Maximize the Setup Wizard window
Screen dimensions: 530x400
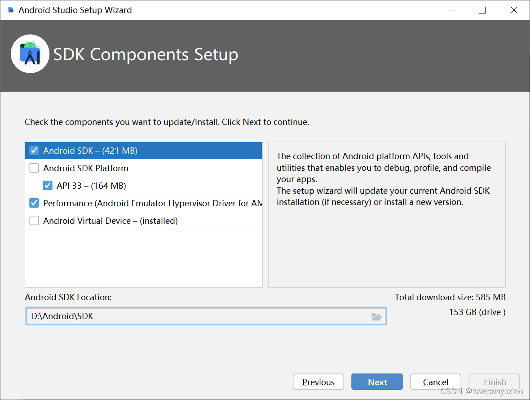[x=482, y=10]
